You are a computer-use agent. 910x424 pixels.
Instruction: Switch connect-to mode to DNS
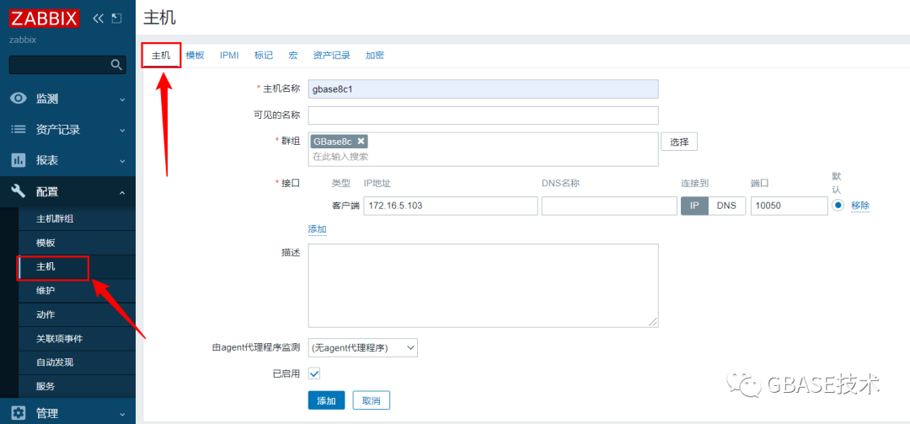tap(726, 206)
